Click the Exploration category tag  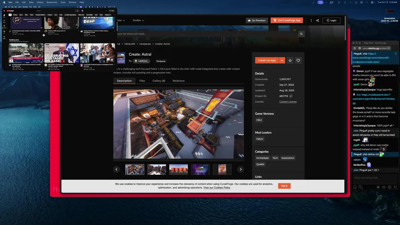point(288,158)
